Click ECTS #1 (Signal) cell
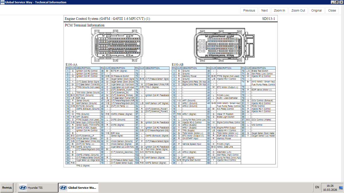 pos(122,71)
